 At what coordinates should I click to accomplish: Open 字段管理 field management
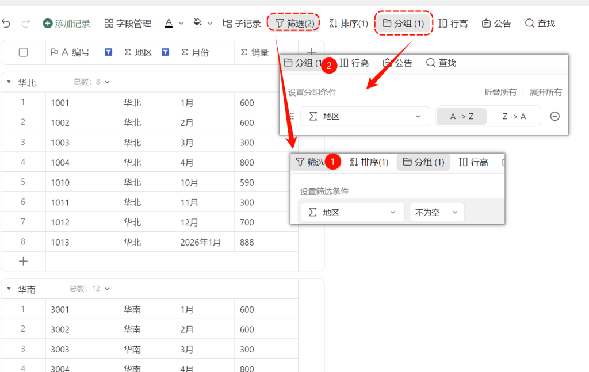tap(128, 23)
